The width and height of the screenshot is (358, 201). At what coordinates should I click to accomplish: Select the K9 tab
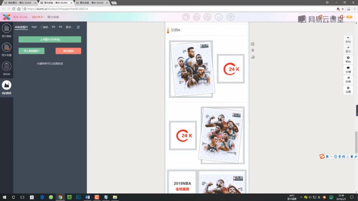tap(60, 27)
